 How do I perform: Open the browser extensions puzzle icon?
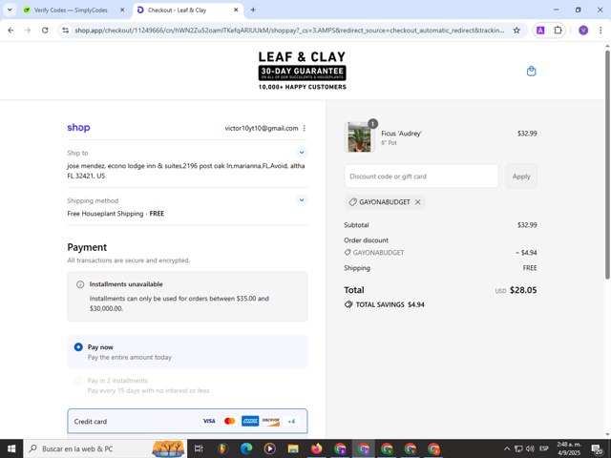[558, 31]
